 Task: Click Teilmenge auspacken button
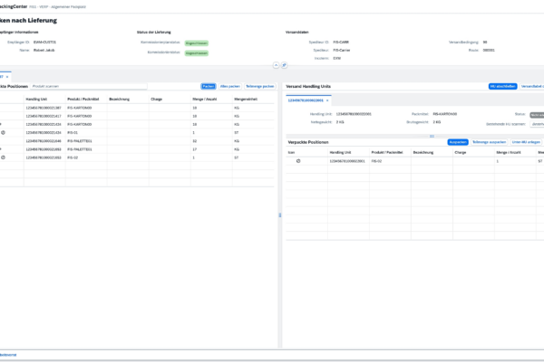pyautogui.click(x=488, y=142)
